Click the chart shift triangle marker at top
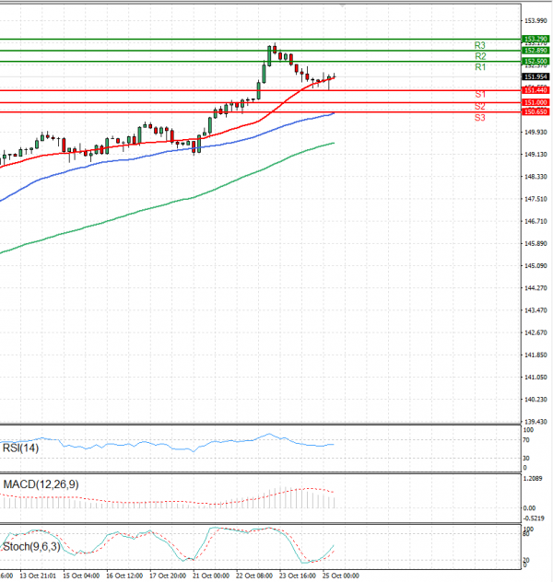Viewport: 553px width, 582px height. pos(343,6)
